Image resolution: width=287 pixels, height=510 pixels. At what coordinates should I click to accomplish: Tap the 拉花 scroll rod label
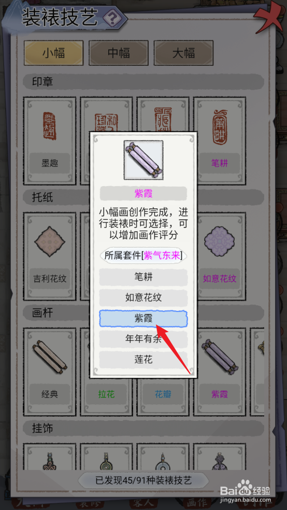coord(106,394)
